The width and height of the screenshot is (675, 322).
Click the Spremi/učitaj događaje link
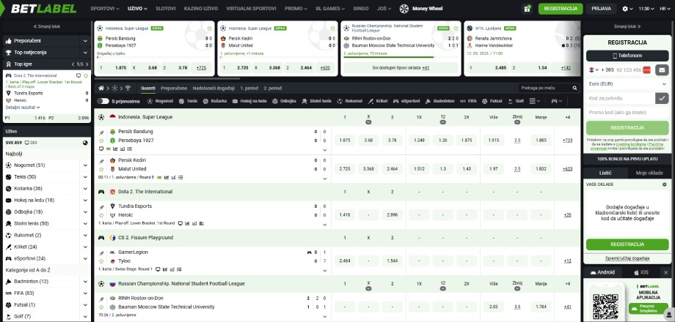[x=627, y=258]
